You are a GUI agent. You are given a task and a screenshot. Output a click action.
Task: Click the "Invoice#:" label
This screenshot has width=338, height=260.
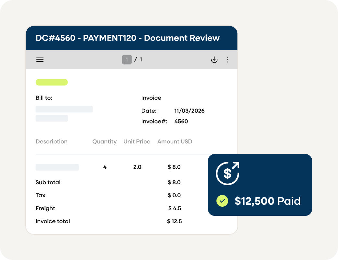coord(154,121)
